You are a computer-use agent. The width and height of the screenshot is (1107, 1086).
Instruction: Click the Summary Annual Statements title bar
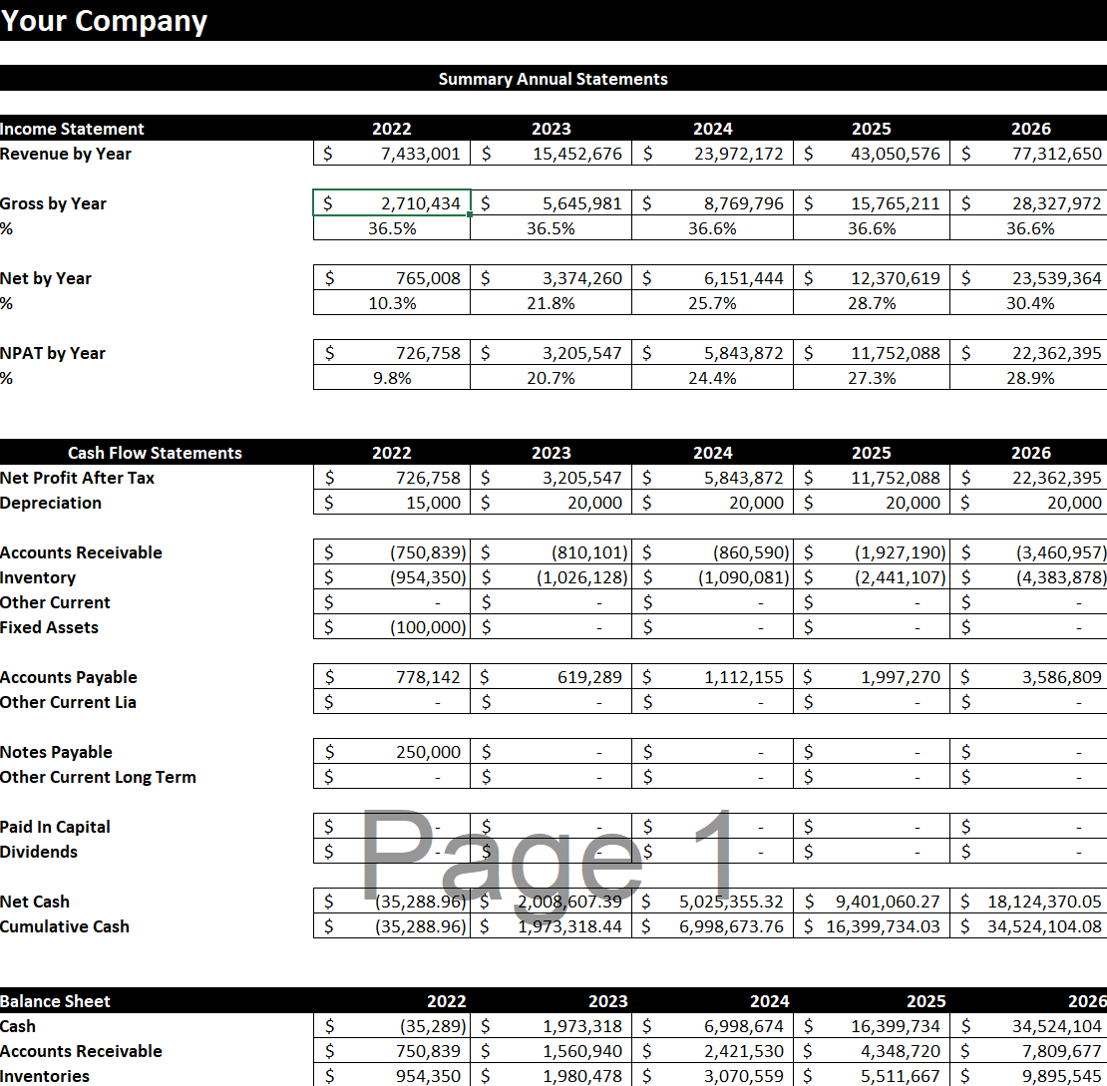pos(553,79)
